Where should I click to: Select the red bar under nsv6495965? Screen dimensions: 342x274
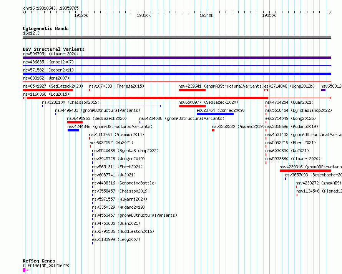click(75, 122)
